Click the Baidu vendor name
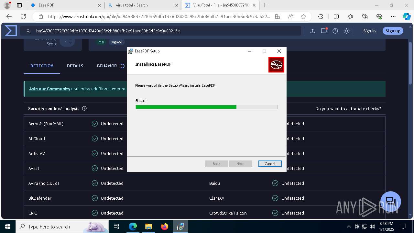Viewport: 414px width, 233px height. point(214,183)
